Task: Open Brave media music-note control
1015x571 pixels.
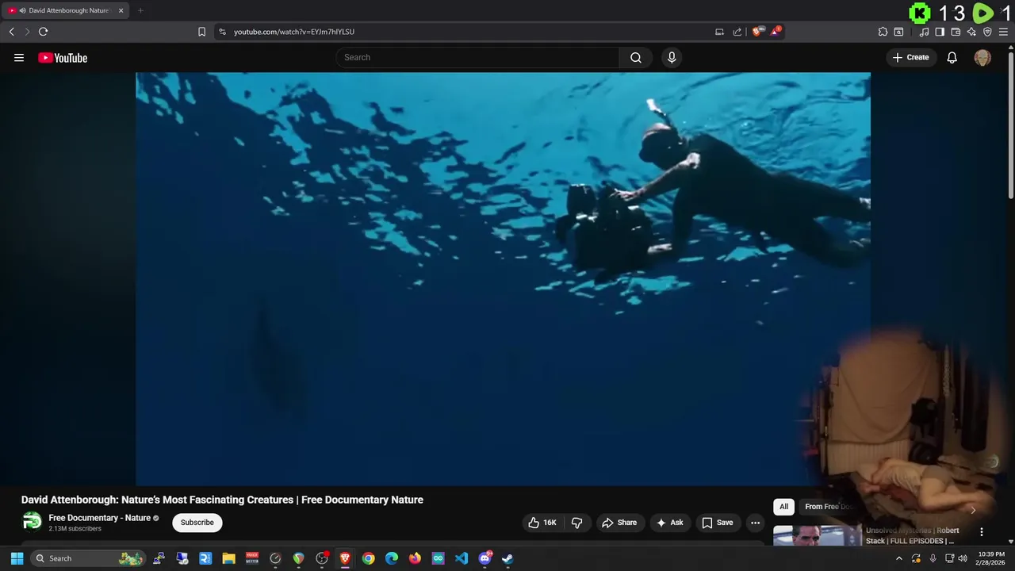Action: pos(924,32)
